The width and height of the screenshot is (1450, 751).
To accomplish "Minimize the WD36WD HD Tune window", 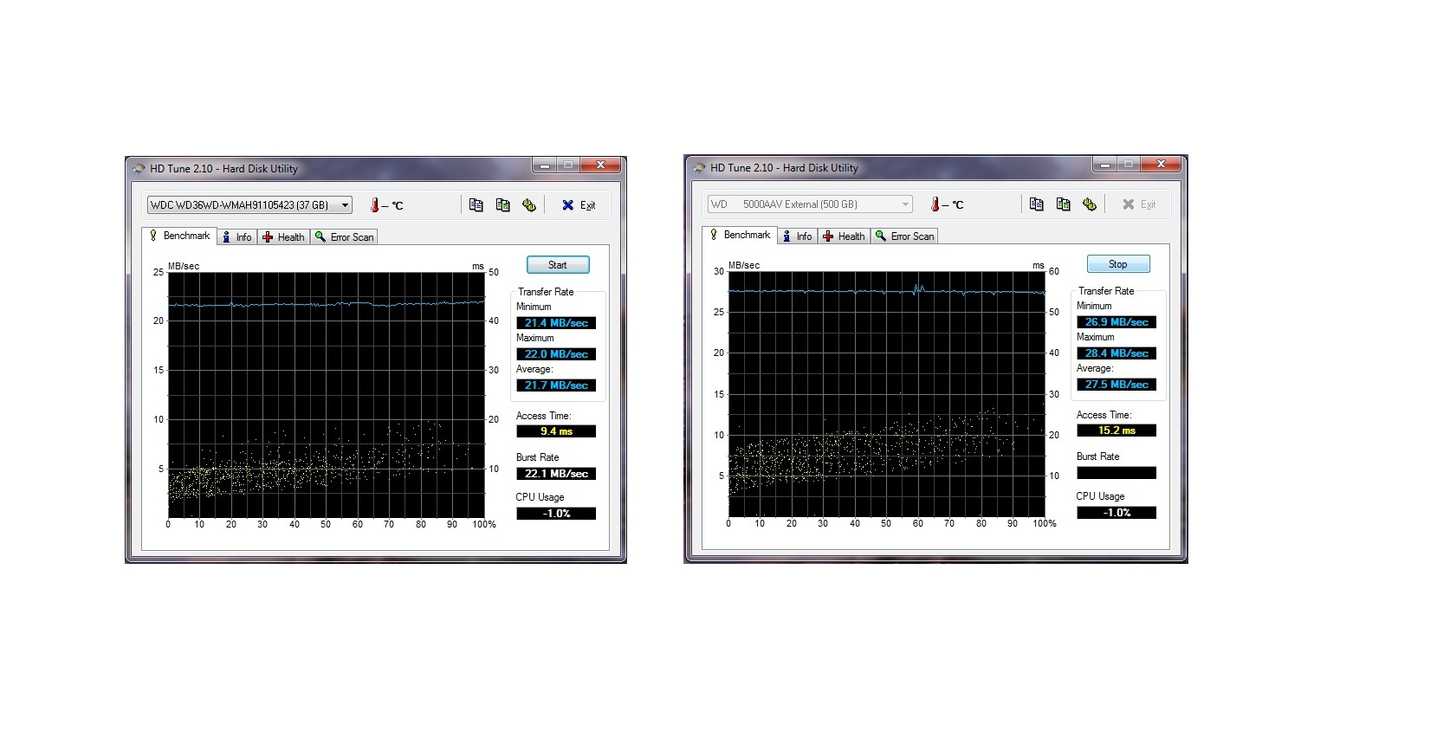I will pos(545,165).
